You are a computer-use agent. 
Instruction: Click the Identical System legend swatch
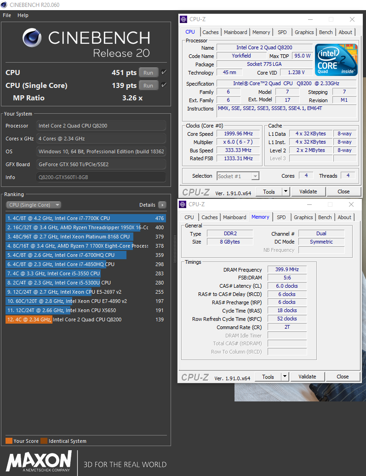point(44,441)
